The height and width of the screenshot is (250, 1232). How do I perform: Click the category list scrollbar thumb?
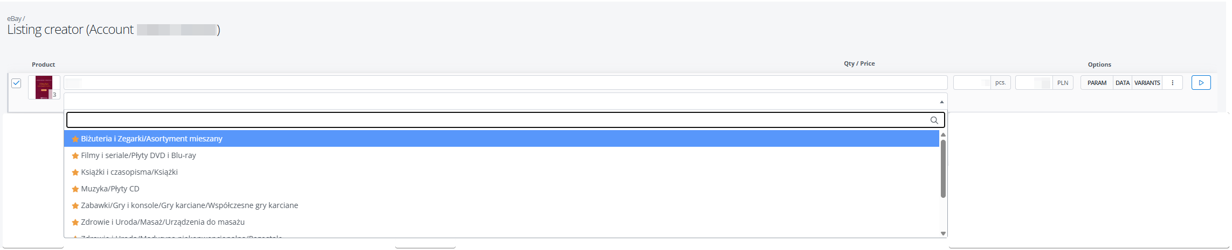[x=943, y=169]
